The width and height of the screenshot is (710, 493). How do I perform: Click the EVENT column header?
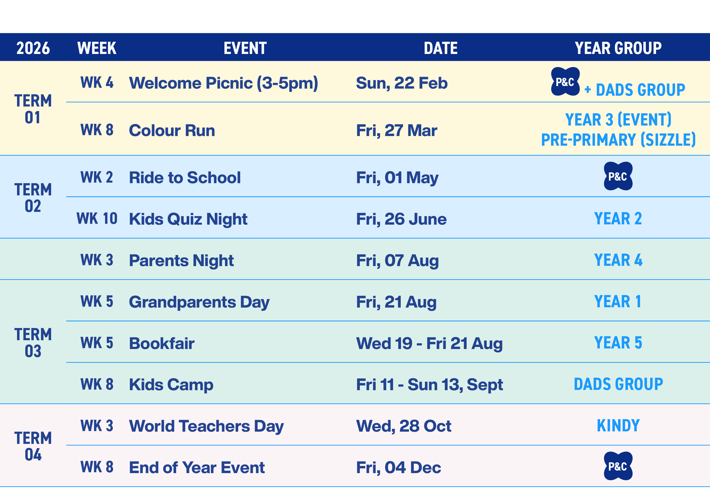pos(245,48)
